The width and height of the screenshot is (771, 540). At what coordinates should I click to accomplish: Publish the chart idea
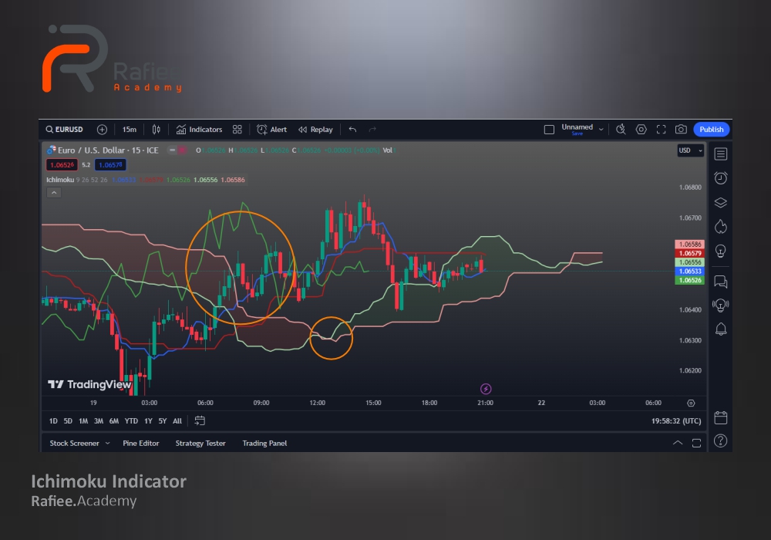click(712, 130)
